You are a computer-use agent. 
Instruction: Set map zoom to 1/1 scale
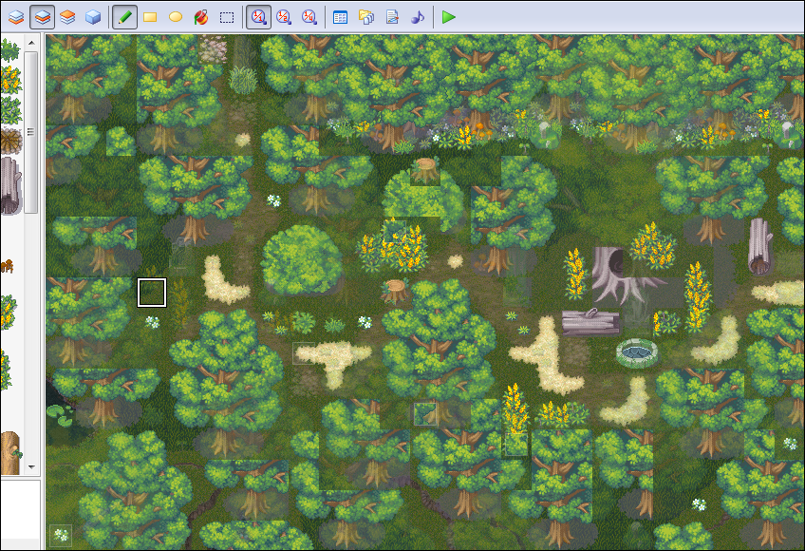(x=258, y=17)
